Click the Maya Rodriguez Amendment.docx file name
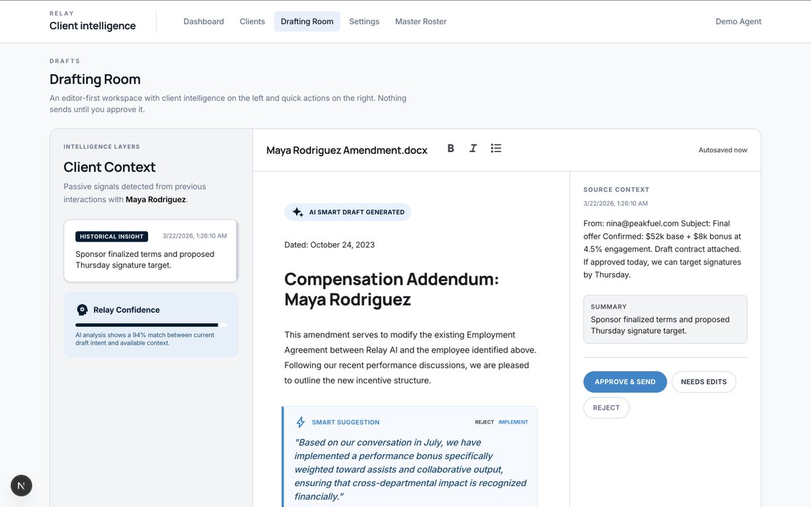 point(347,150)
